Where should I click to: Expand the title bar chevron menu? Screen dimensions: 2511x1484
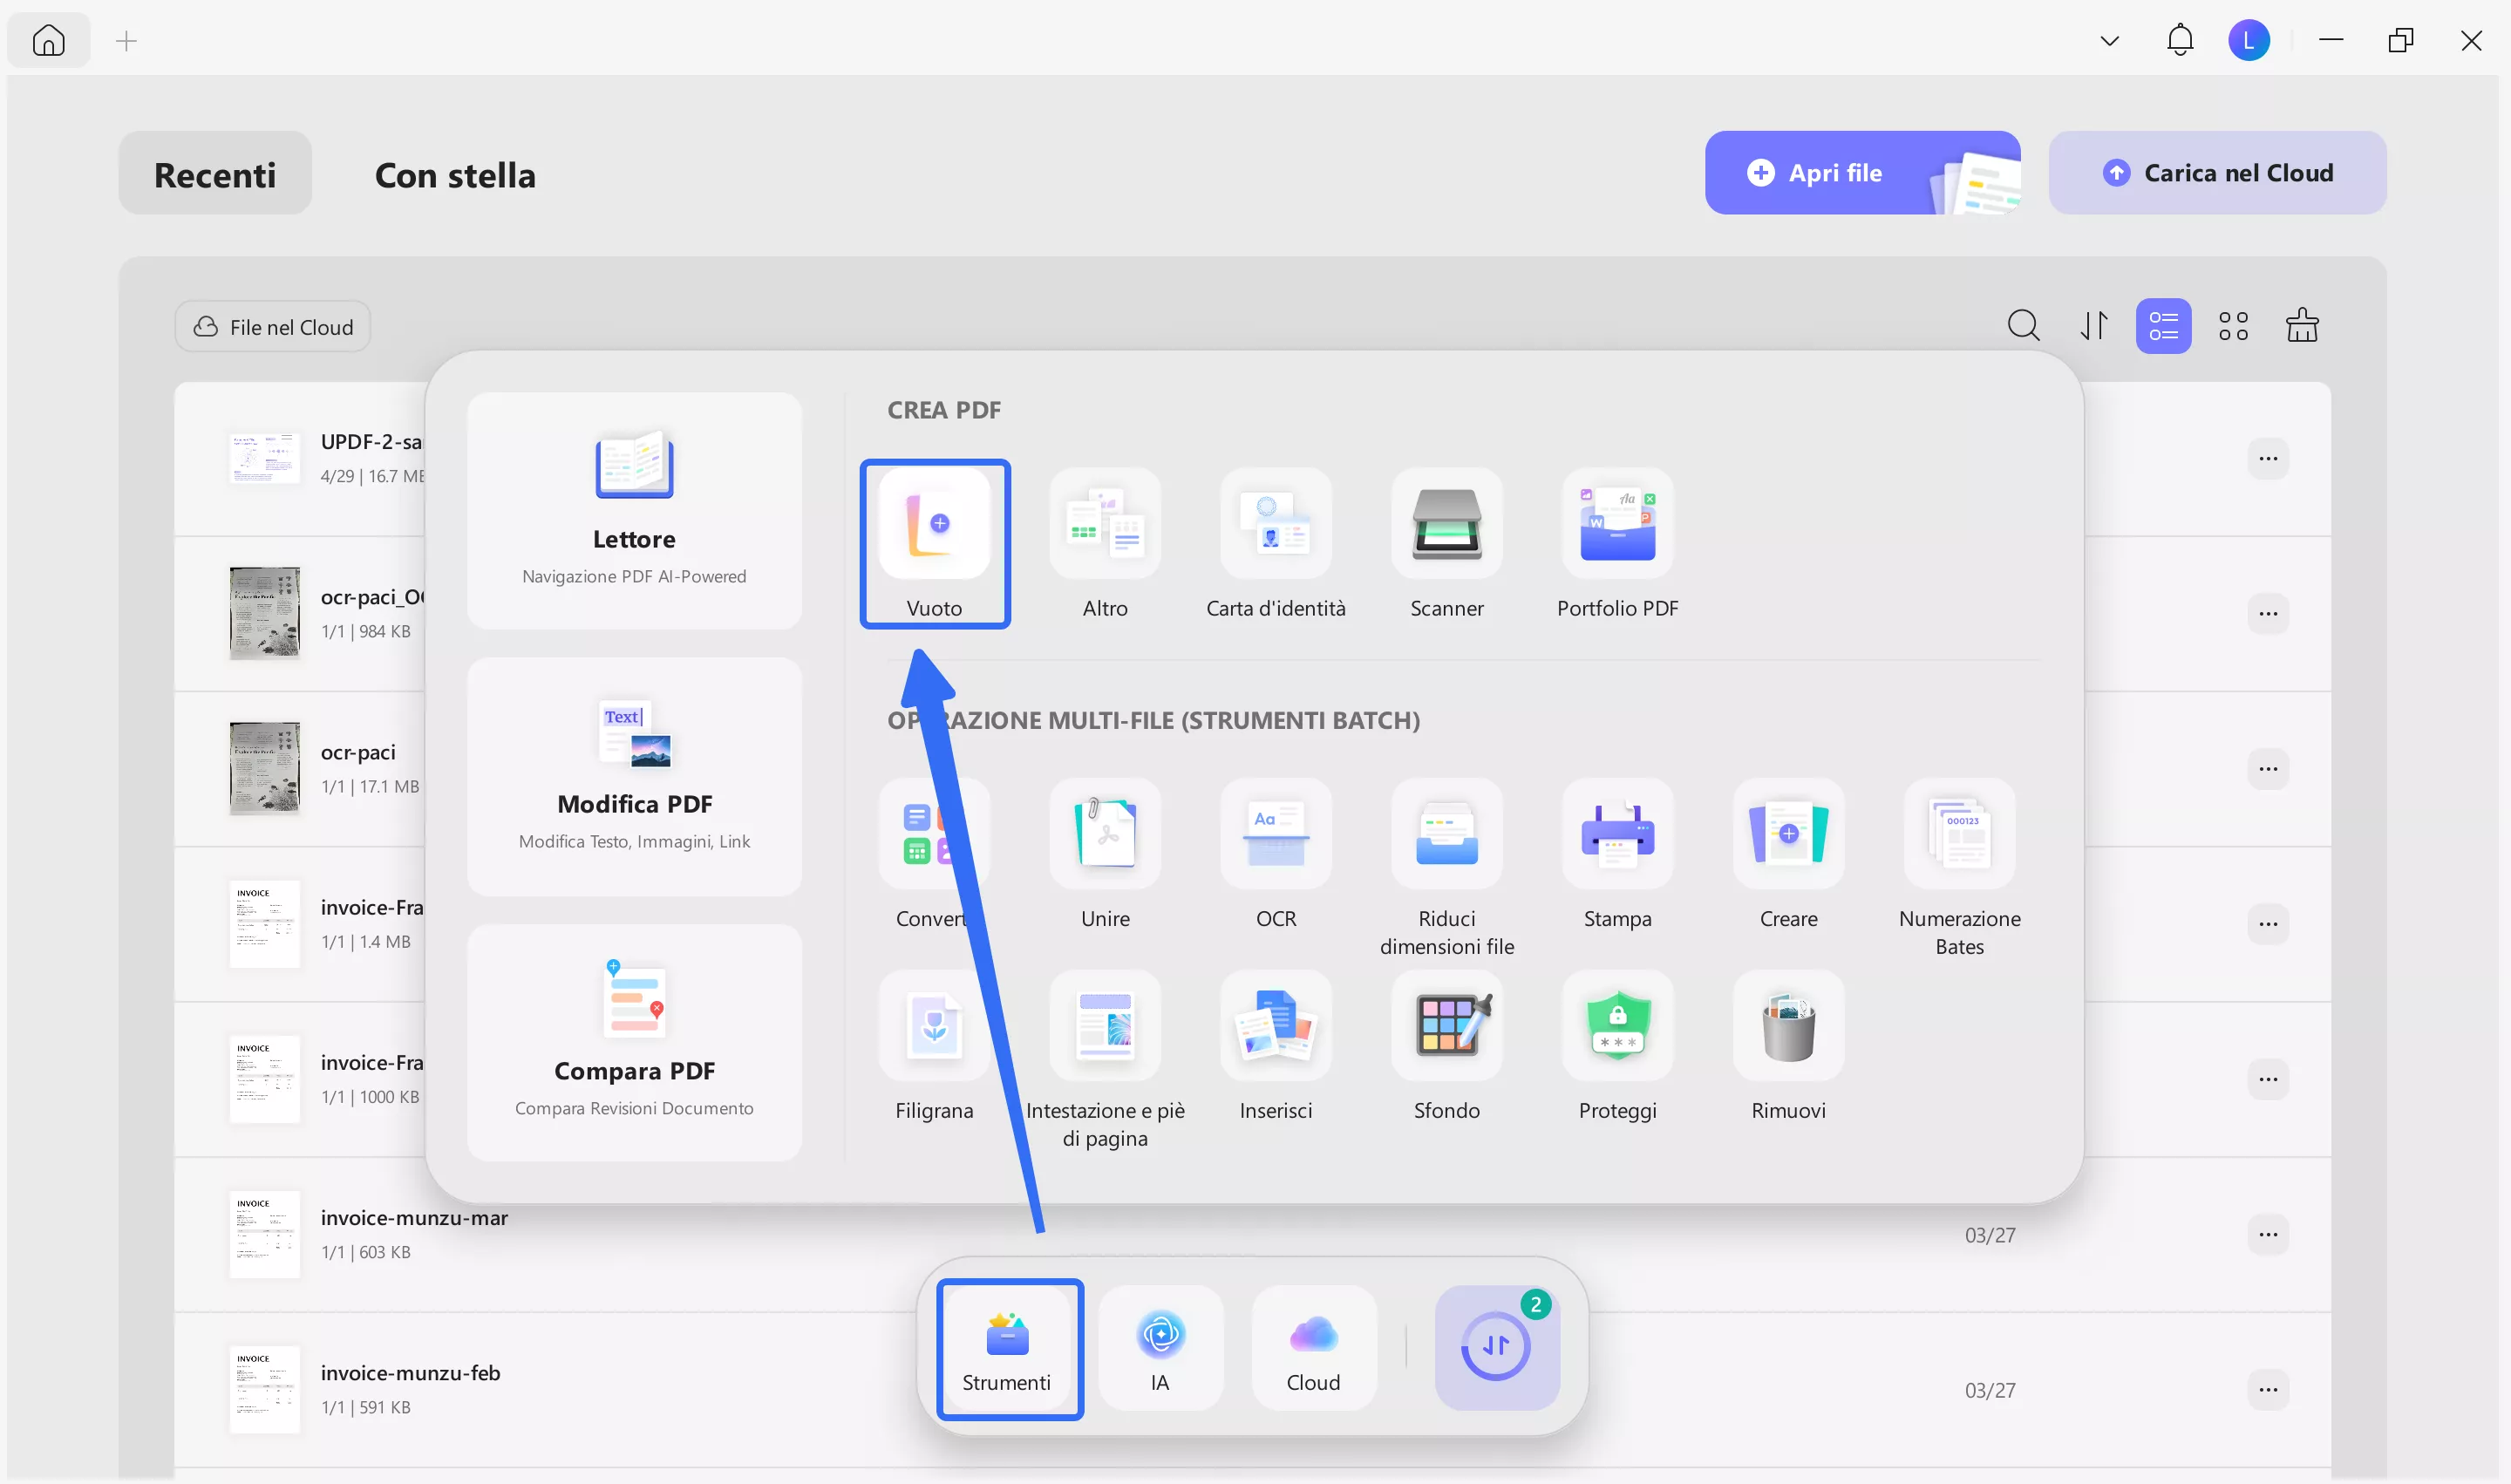click(x=2108, y=40)
